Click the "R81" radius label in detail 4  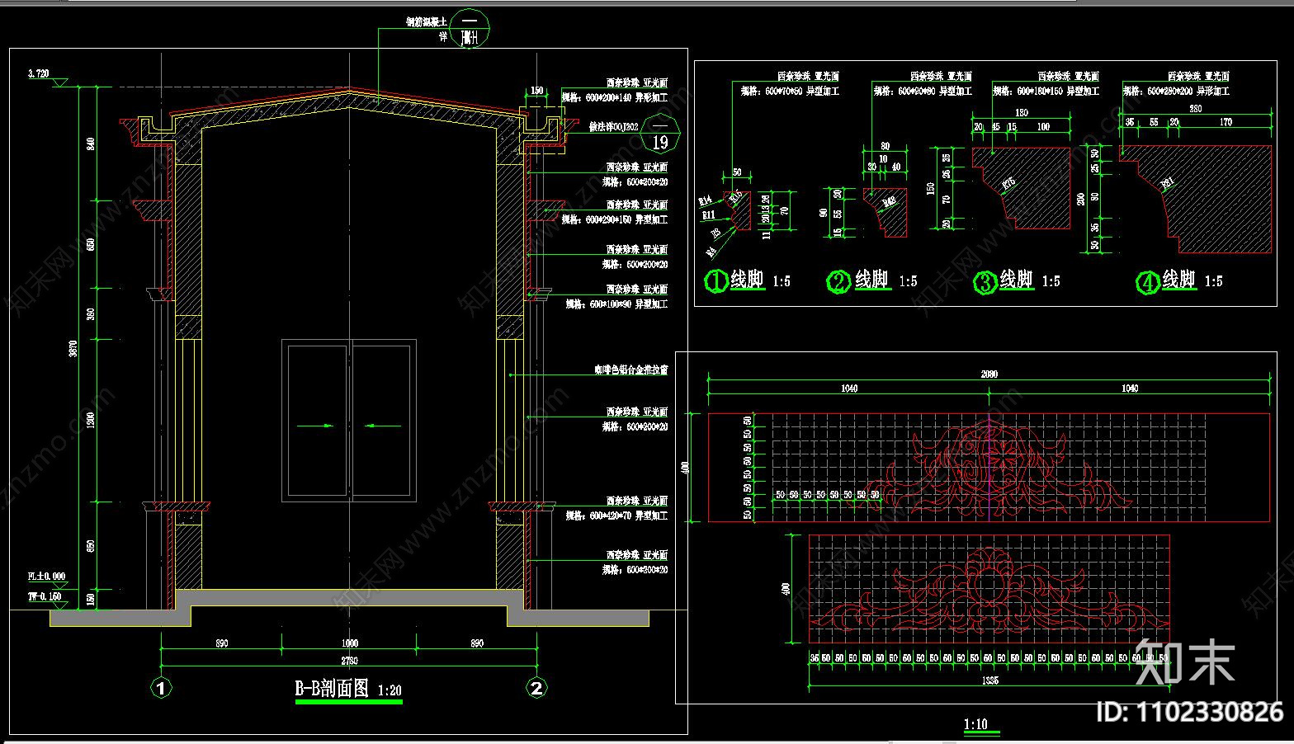(x=1169, y=184)
